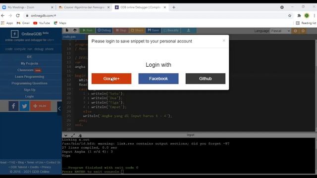Share on Twitter via the sidebar icon
Image resolution: width=317 pixels, height=178 pixels.
(24, 106)
